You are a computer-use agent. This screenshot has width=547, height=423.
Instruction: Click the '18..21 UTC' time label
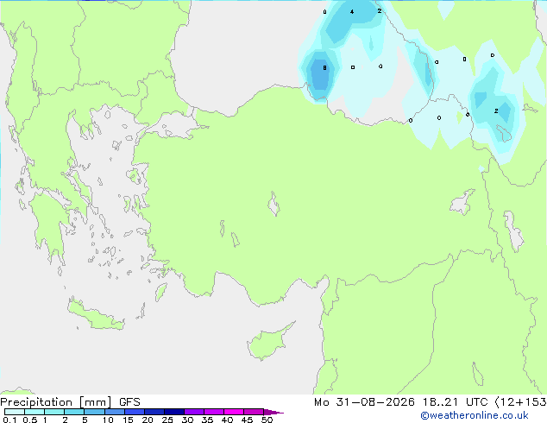click(455, 402)
